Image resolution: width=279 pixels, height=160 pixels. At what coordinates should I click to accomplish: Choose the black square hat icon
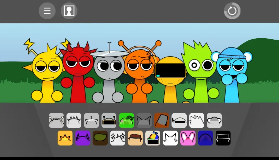tap(223, 138)
